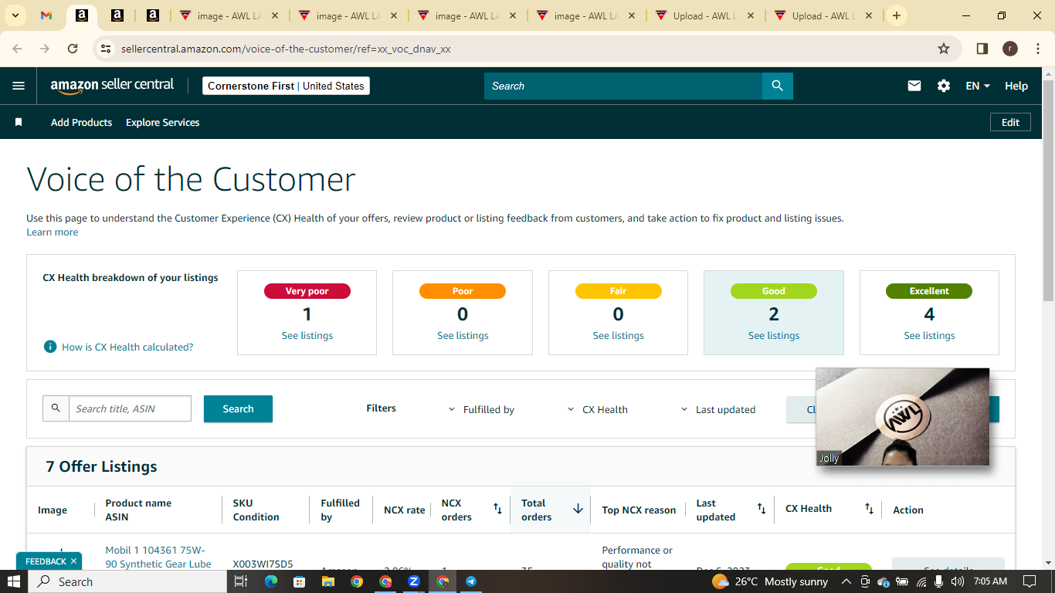
Task: Focus the Search title, ASIN field
Action: coord(130,408)
